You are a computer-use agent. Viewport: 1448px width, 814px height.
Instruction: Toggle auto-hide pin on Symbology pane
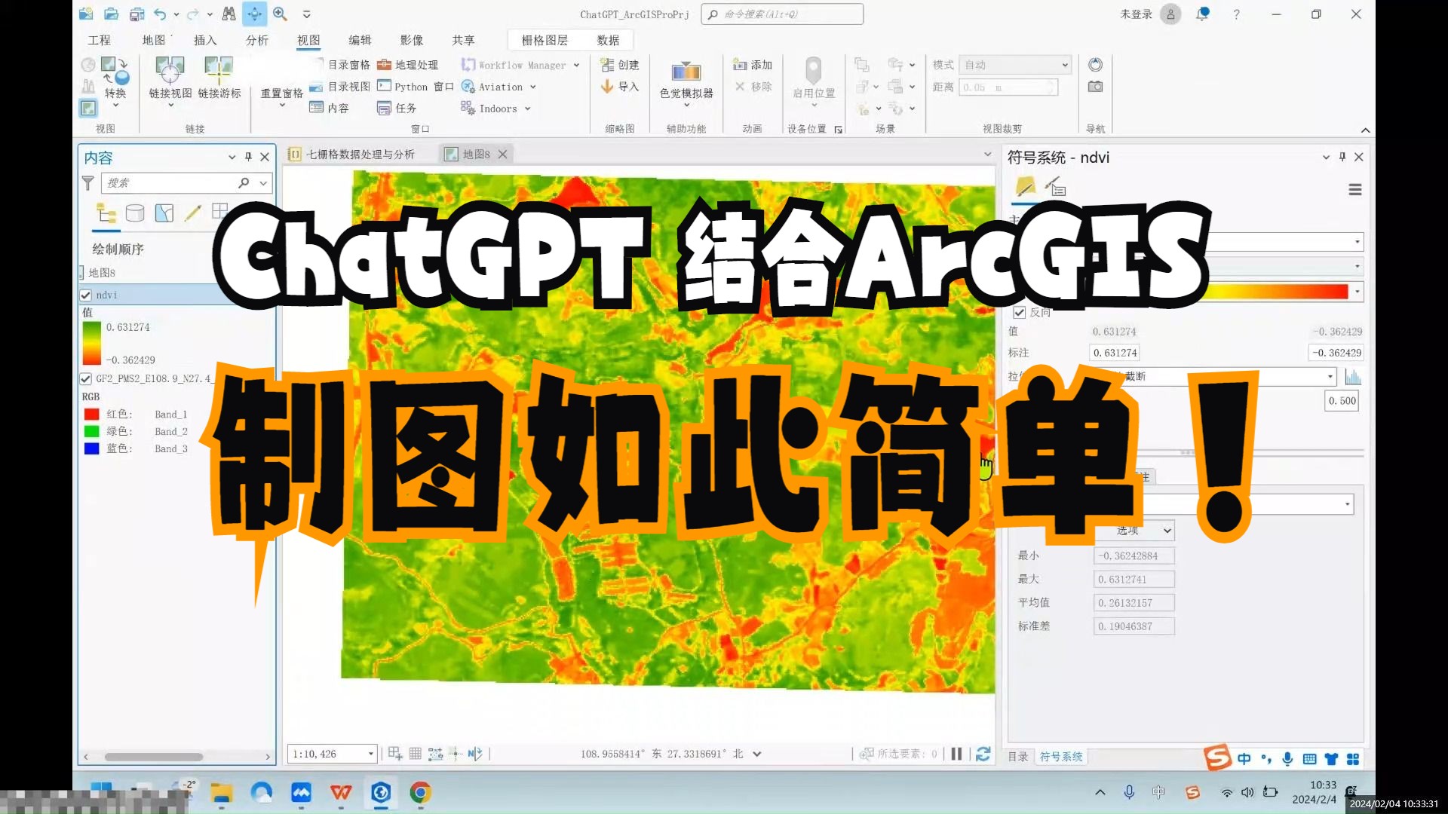pos(1342,157)
